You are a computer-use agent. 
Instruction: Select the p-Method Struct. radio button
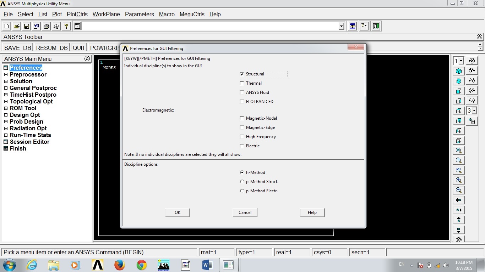point(242,182)
